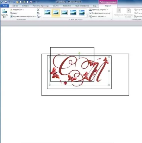Click picture styles gallery down arrow
142x143 pixels.
(87, 13)
